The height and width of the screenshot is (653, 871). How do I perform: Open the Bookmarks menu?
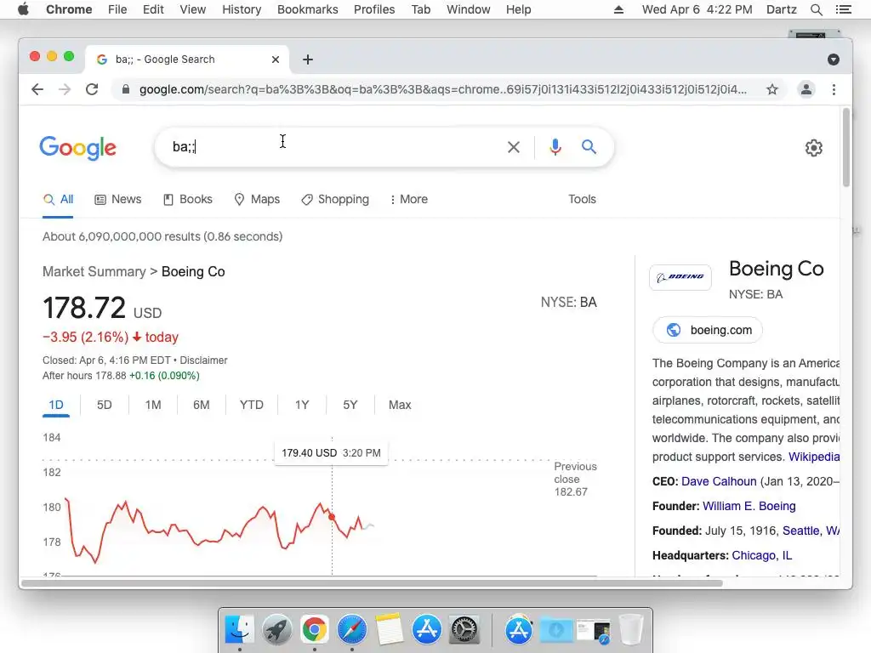tap(308, 9)
